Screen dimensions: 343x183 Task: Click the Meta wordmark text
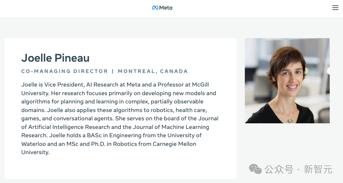pos(166,8)
